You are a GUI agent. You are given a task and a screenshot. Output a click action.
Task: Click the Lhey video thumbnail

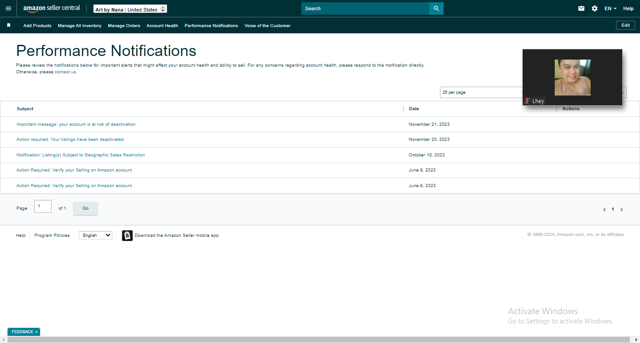[x=572, y=77]
